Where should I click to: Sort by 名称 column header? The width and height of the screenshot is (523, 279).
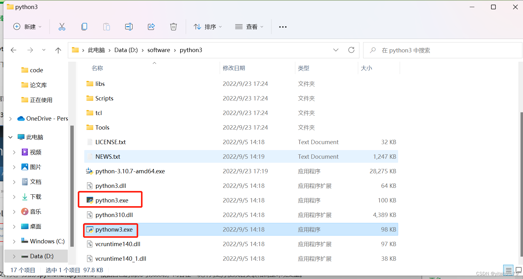pyautogui.click(x=97, y=68)
